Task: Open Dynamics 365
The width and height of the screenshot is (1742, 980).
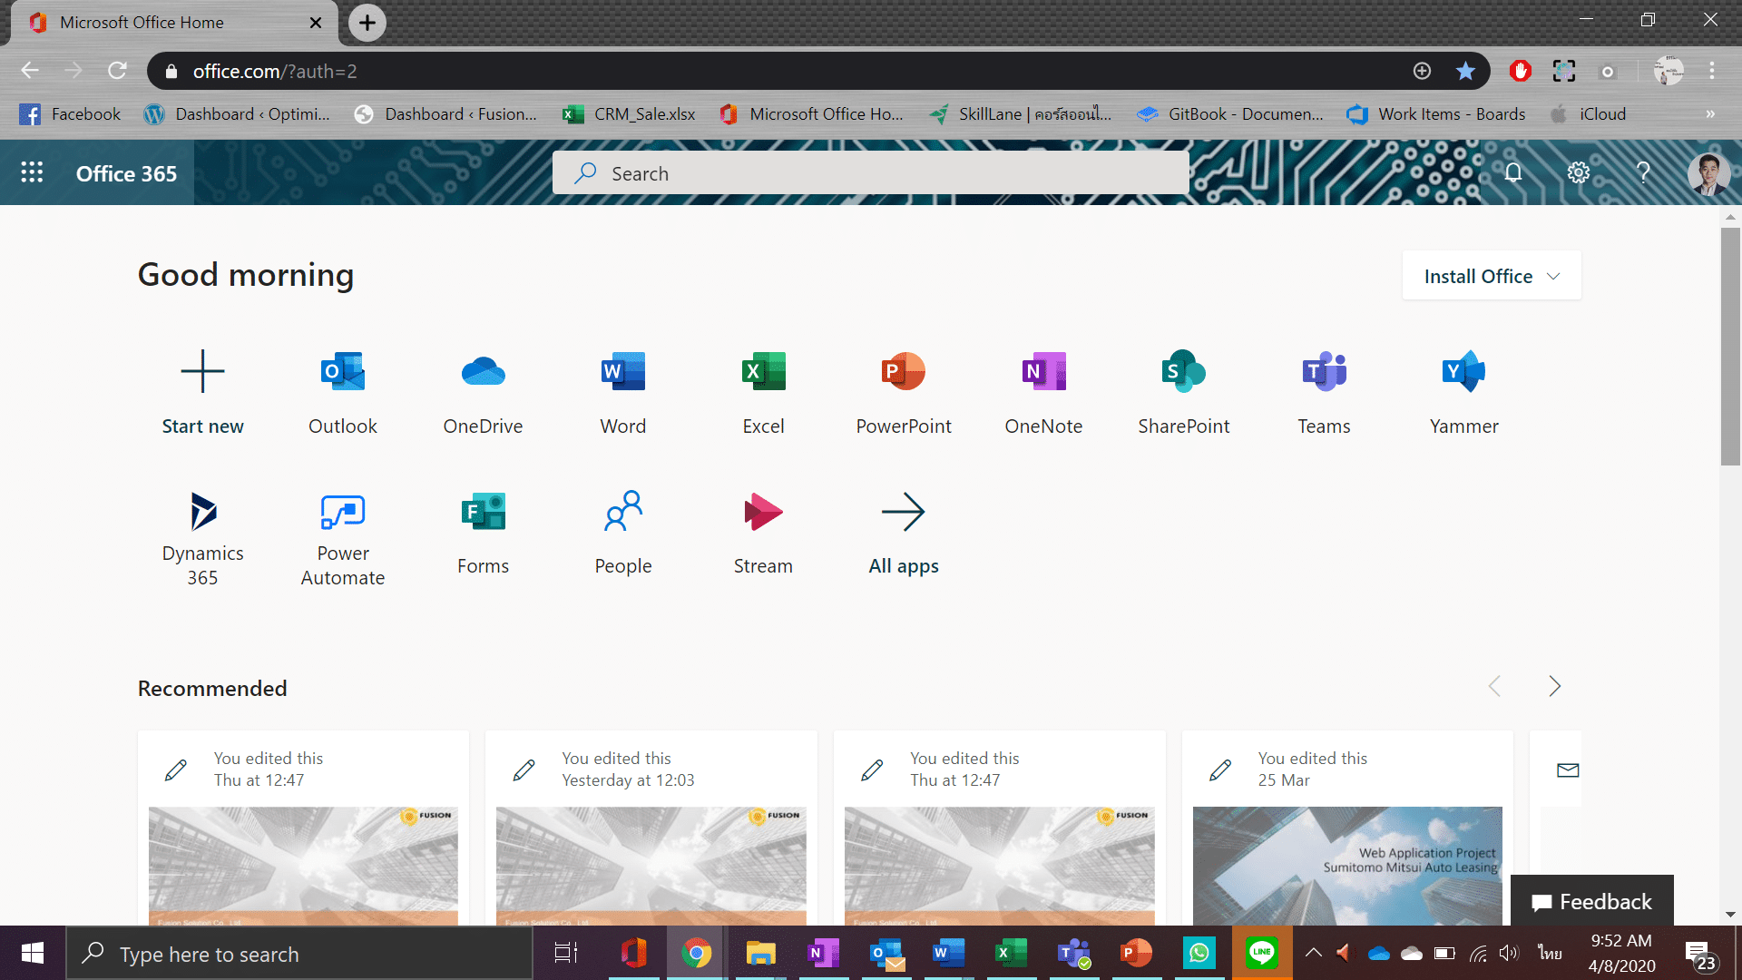Action: point(202,538)
